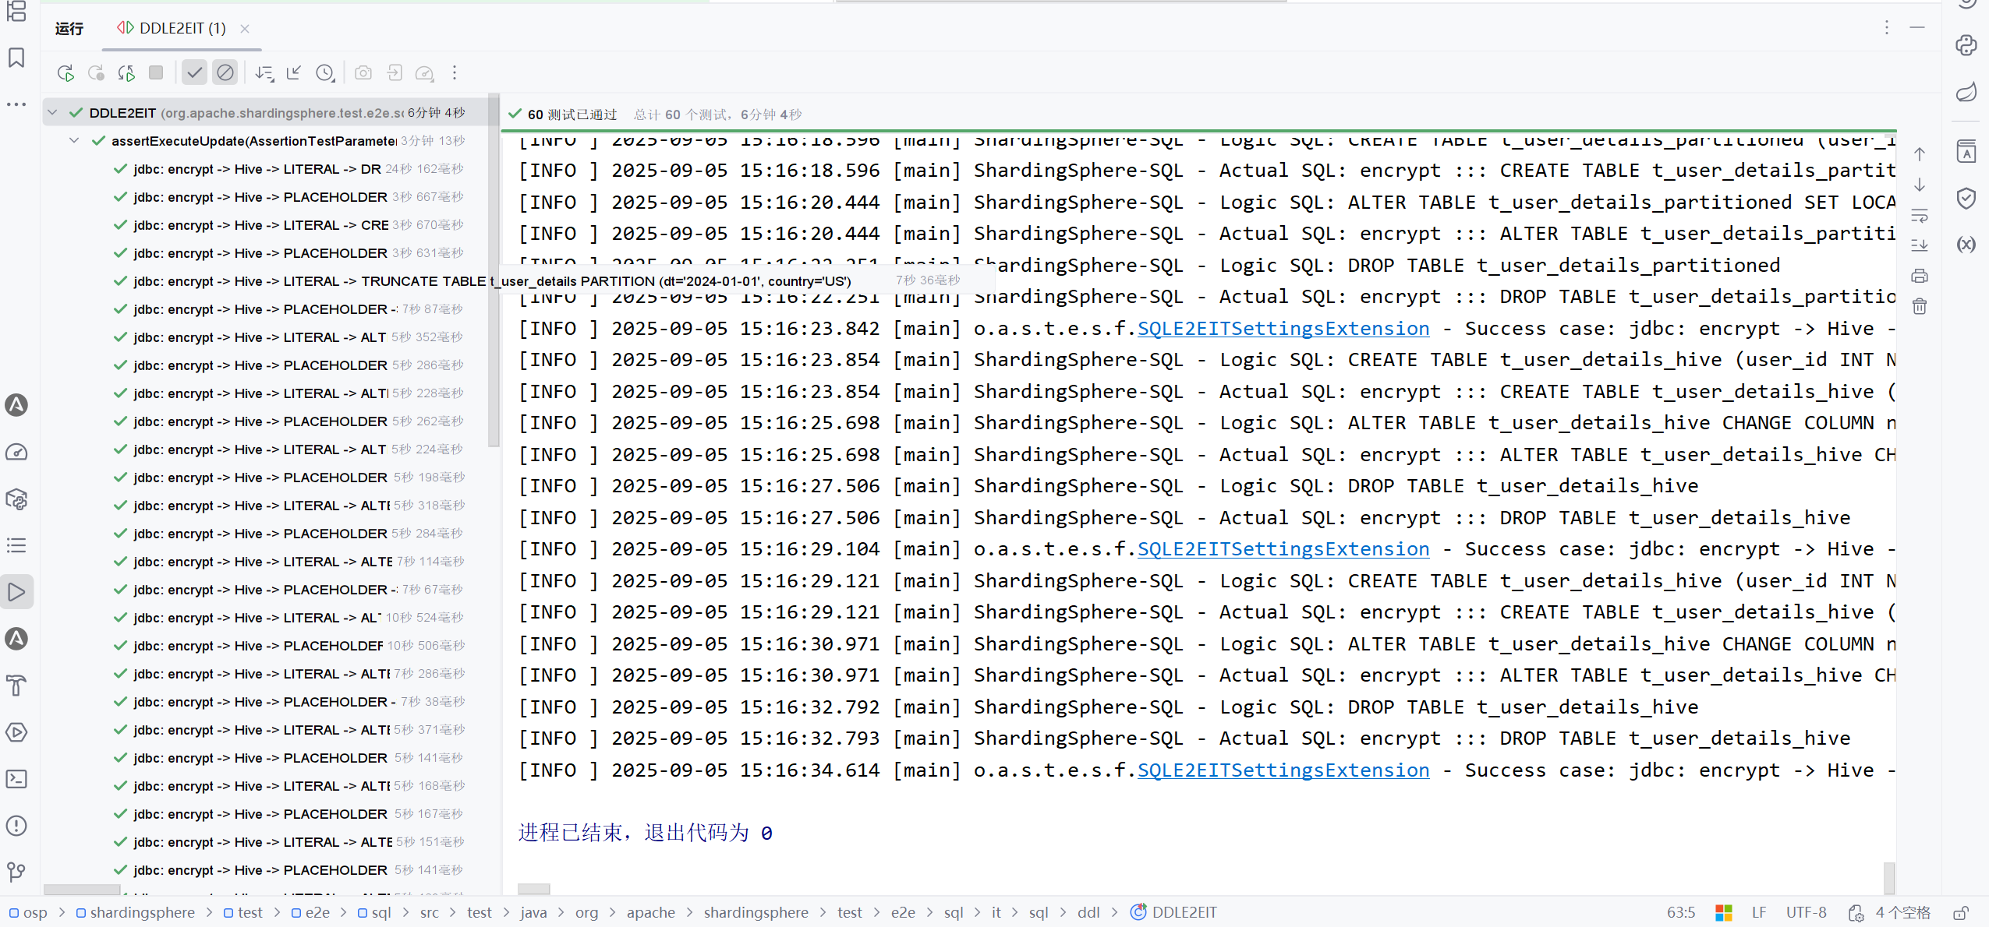Toggle Show Ignored tests button
The width and height of the screenshot is (1989, 927).
pos(225,73)
